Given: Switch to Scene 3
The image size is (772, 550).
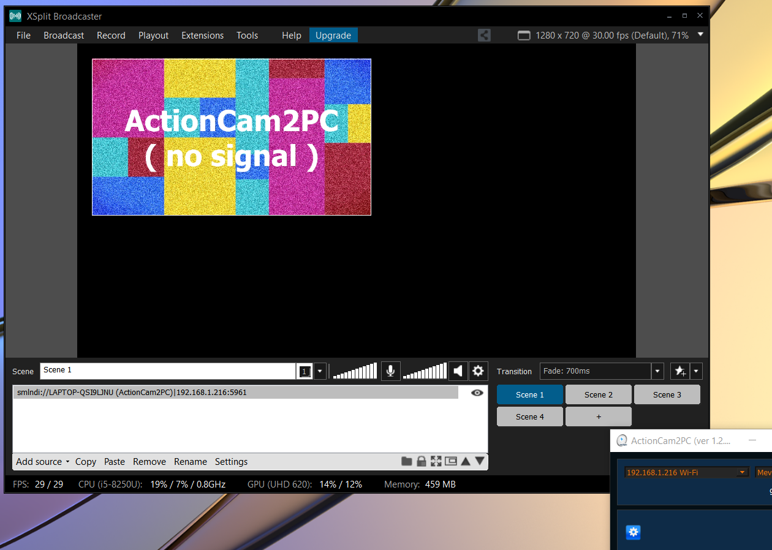Looking at the screenshot, I should [667, 394].
